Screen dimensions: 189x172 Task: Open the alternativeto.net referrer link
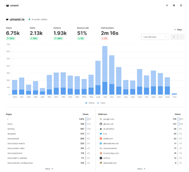111,143
